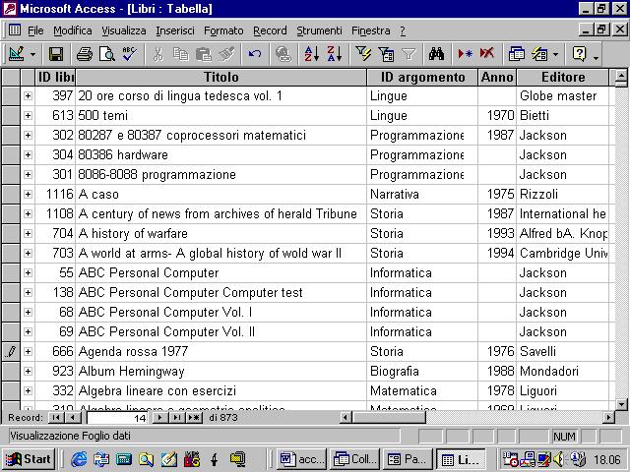Click the Cut scissors icon

pos(157,54)
